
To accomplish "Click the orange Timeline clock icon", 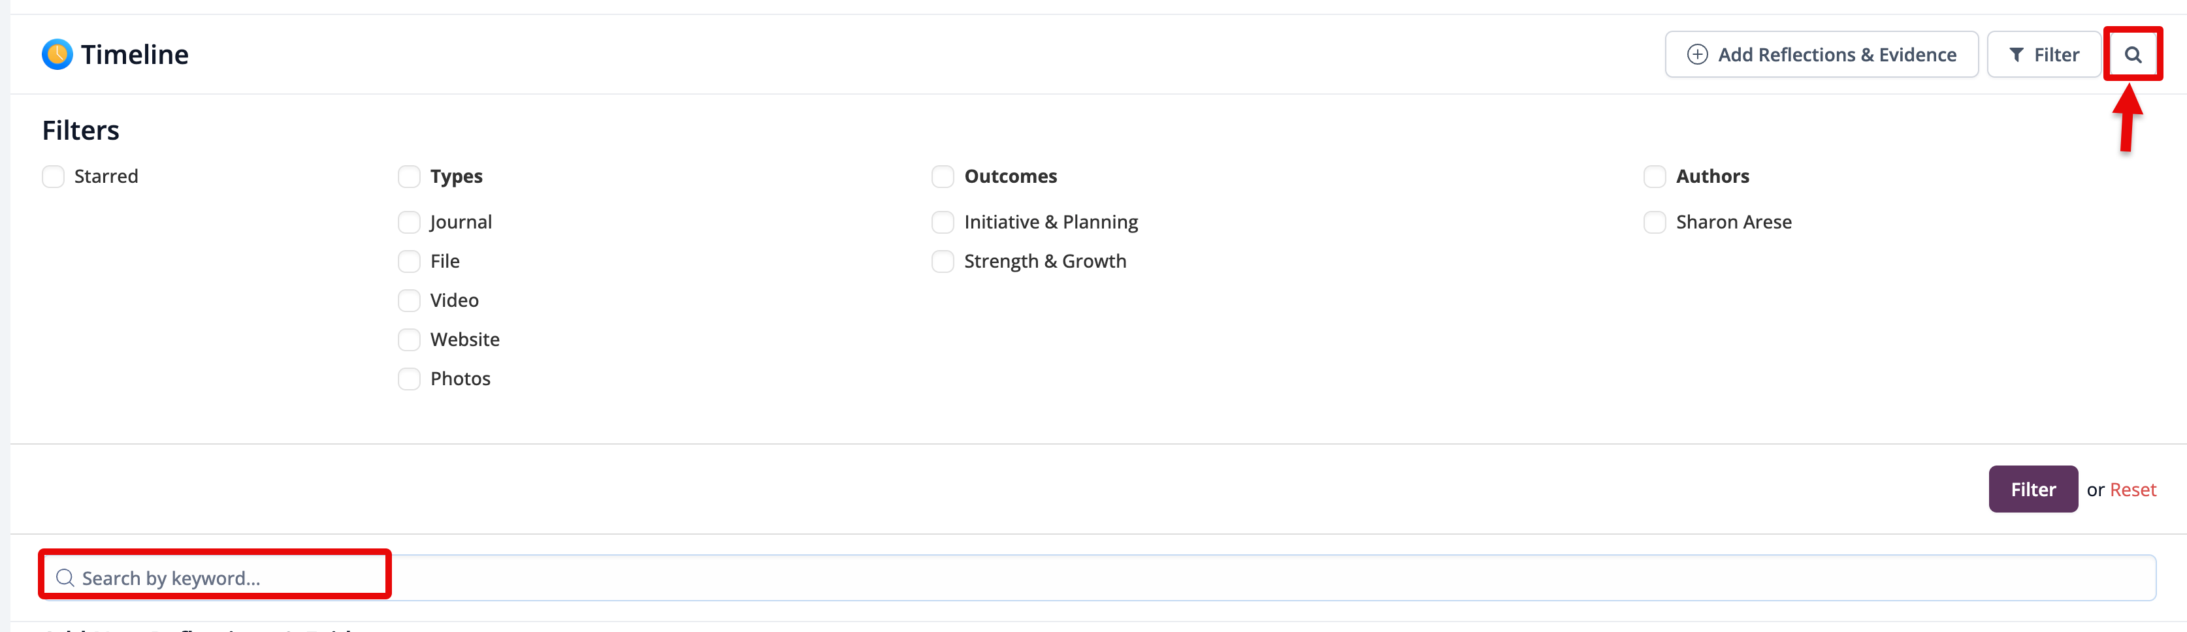I will [x=57, y=55].
